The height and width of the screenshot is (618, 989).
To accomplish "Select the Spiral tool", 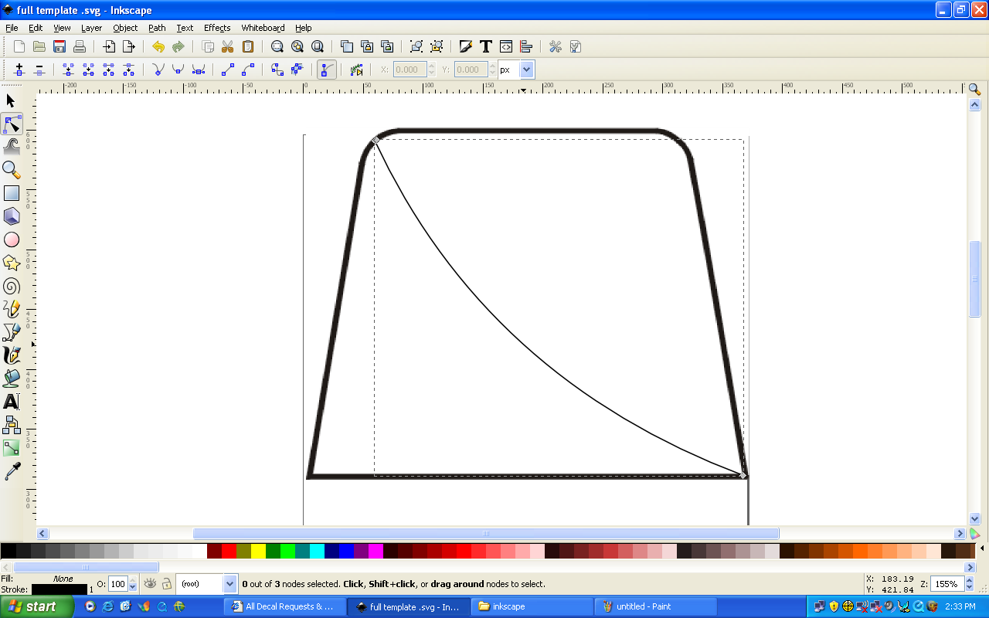I will point(12,287).
